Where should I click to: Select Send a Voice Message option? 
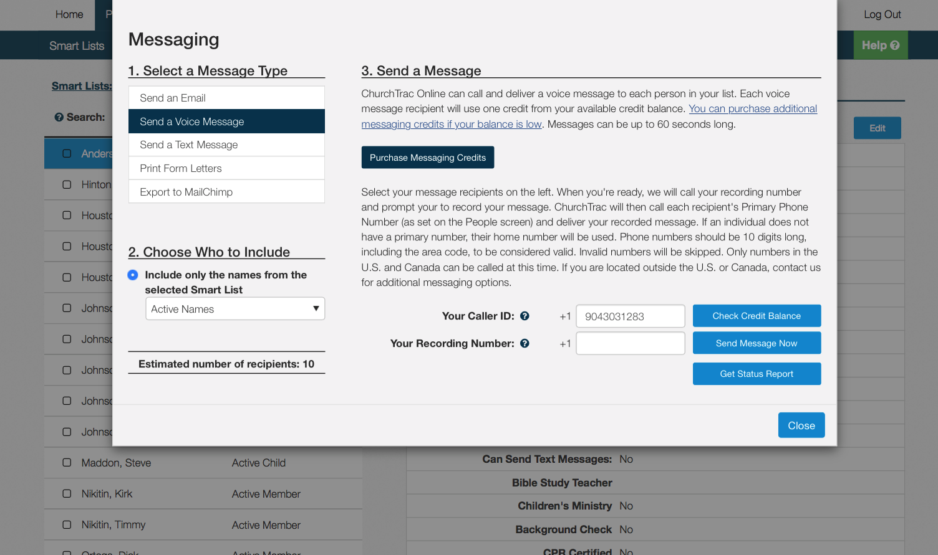[226, 121]
